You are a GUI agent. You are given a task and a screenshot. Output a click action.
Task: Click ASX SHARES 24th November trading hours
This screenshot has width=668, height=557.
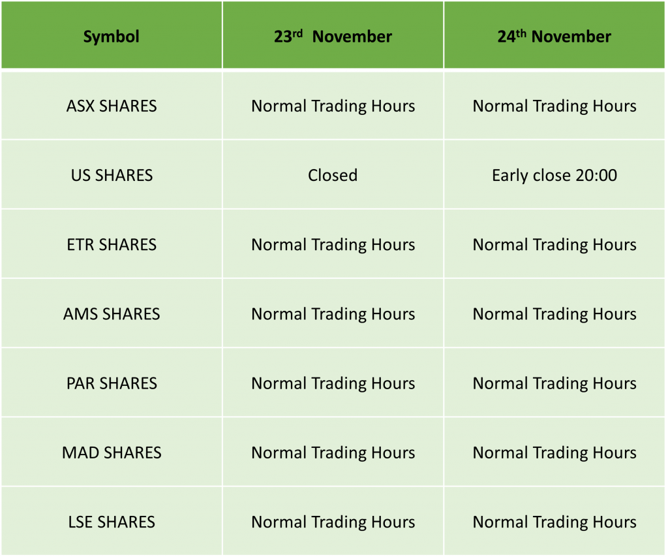[554, 106]
